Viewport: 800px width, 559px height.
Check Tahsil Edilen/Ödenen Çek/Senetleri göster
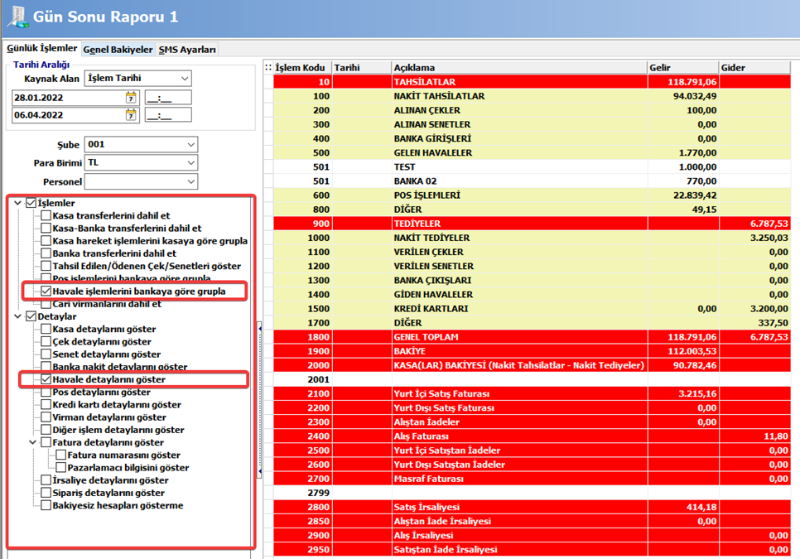tap(46, 266)
